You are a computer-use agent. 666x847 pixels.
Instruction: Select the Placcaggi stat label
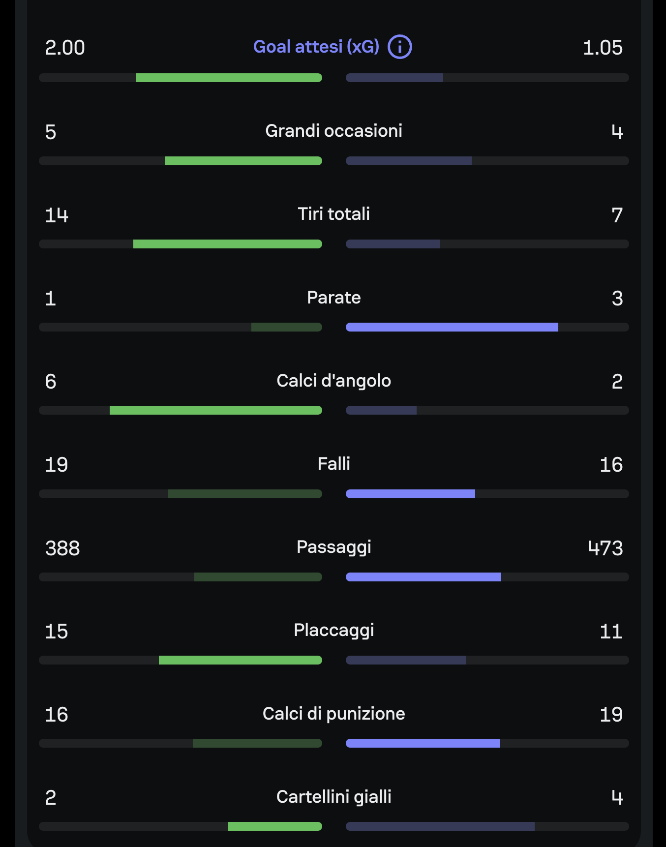(333, 630)
